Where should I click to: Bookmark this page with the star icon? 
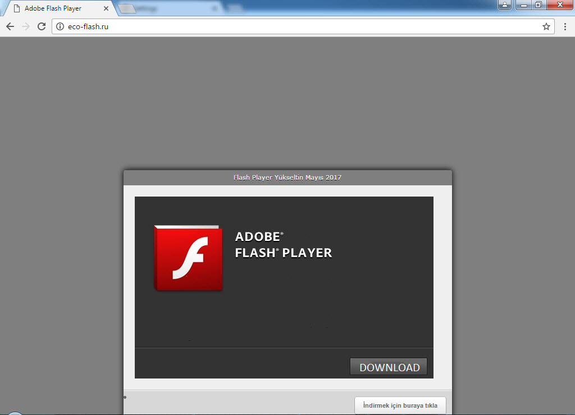[546, 26]
